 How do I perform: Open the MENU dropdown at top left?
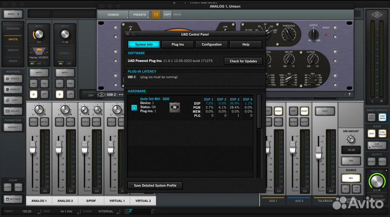[x=13, y=14]
